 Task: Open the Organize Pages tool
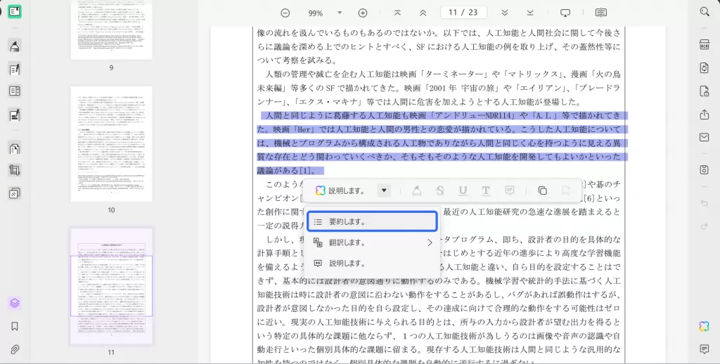point(15,148)
